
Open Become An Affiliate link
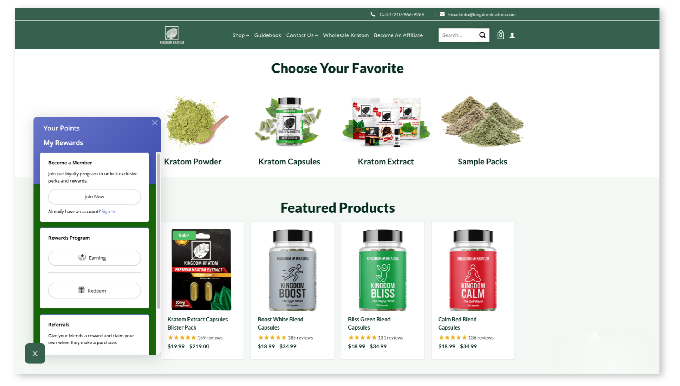398,35
